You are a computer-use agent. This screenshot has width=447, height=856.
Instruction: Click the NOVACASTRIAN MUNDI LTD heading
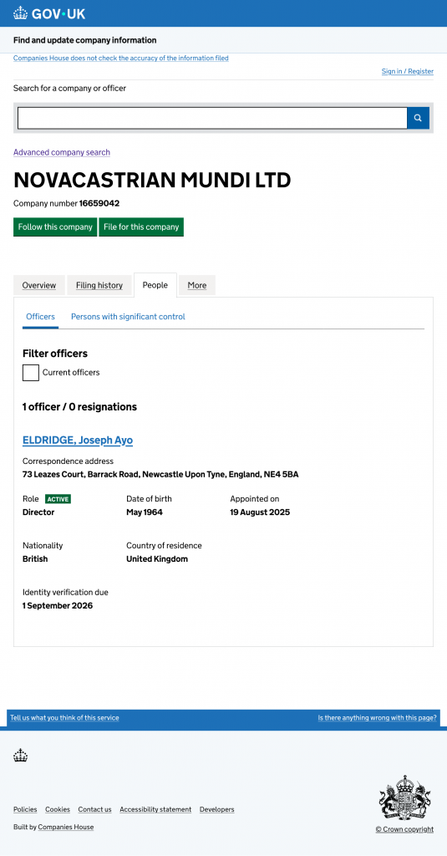point(152,181)
